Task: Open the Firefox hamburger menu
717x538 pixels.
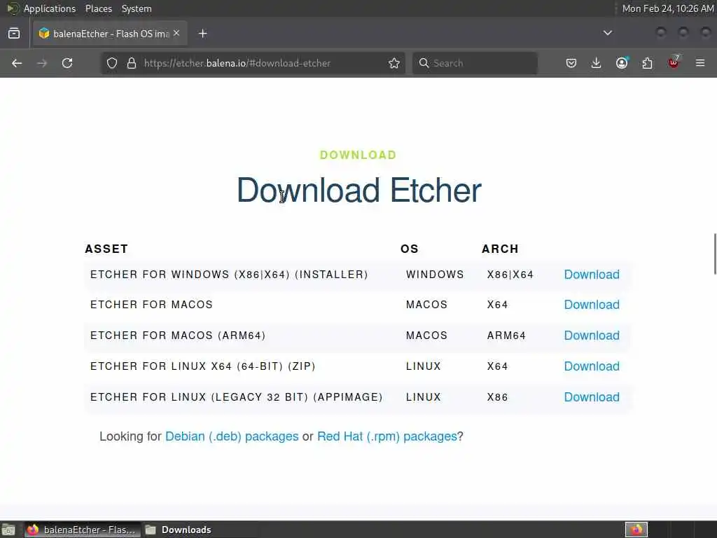Action: tap(700, 63)
